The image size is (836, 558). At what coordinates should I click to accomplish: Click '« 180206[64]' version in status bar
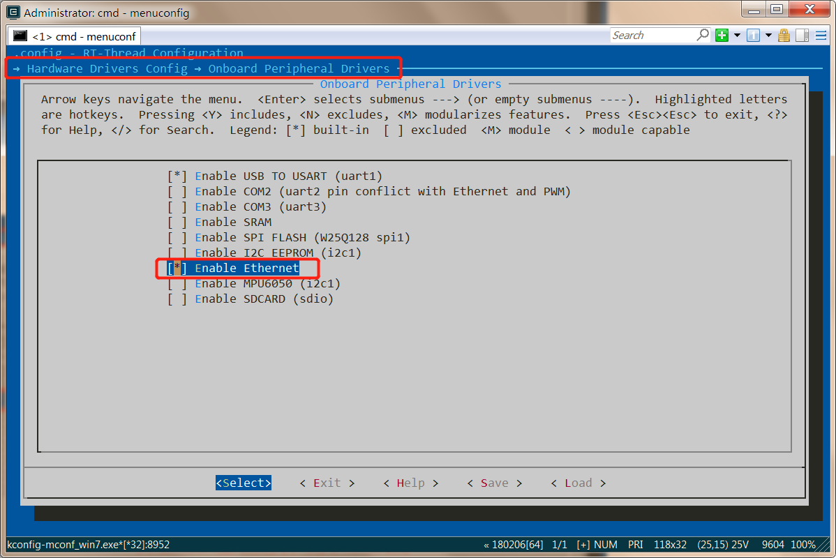514,545
